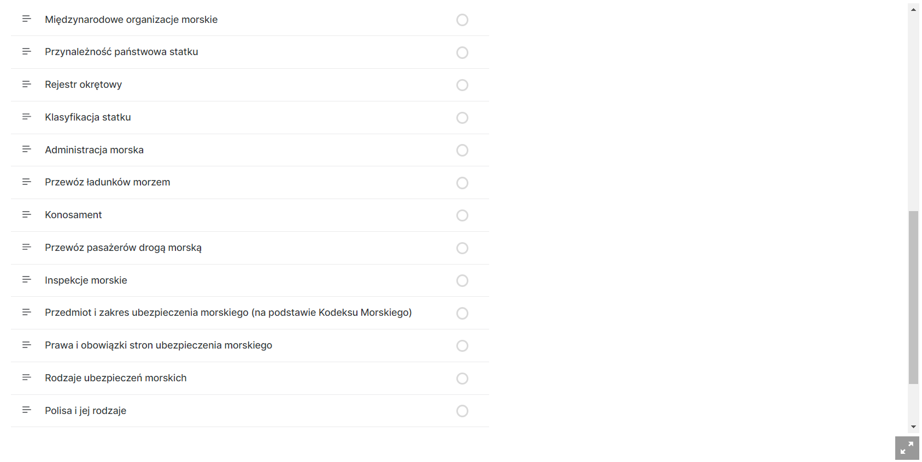This screenshot has width=922, height=462.
Task: Click the scrollbar down arrow
Action: 913,427
